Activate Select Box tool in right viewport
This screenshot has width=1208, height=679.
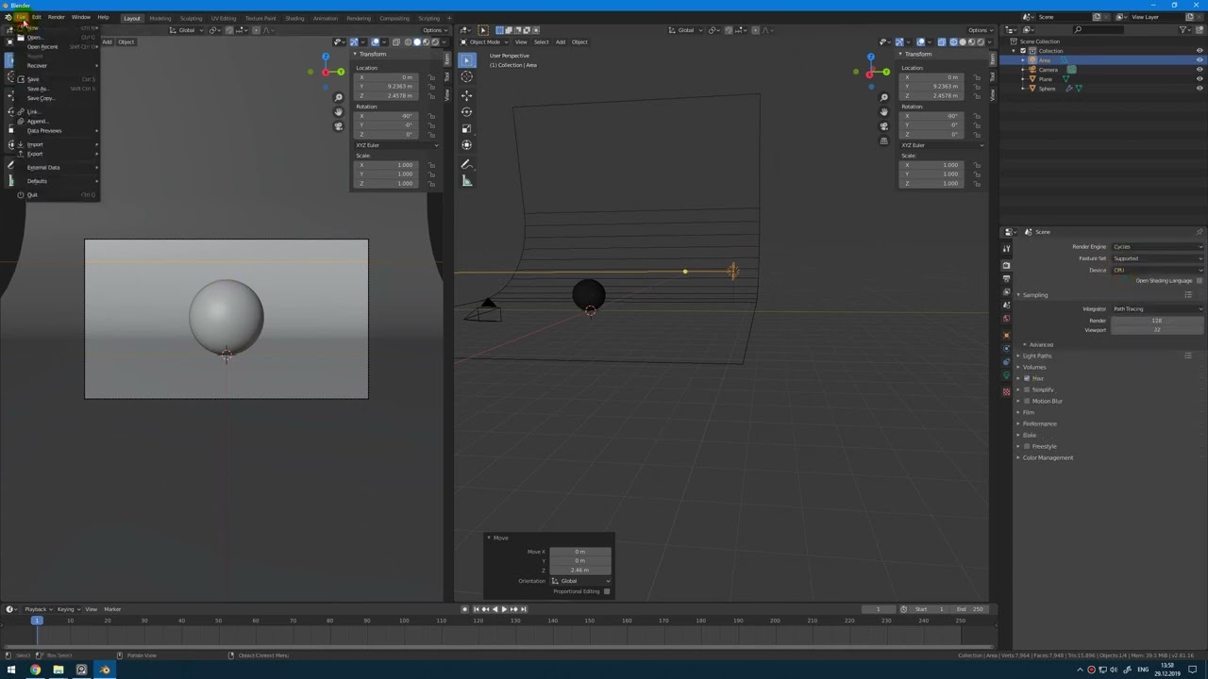(466, 59)
